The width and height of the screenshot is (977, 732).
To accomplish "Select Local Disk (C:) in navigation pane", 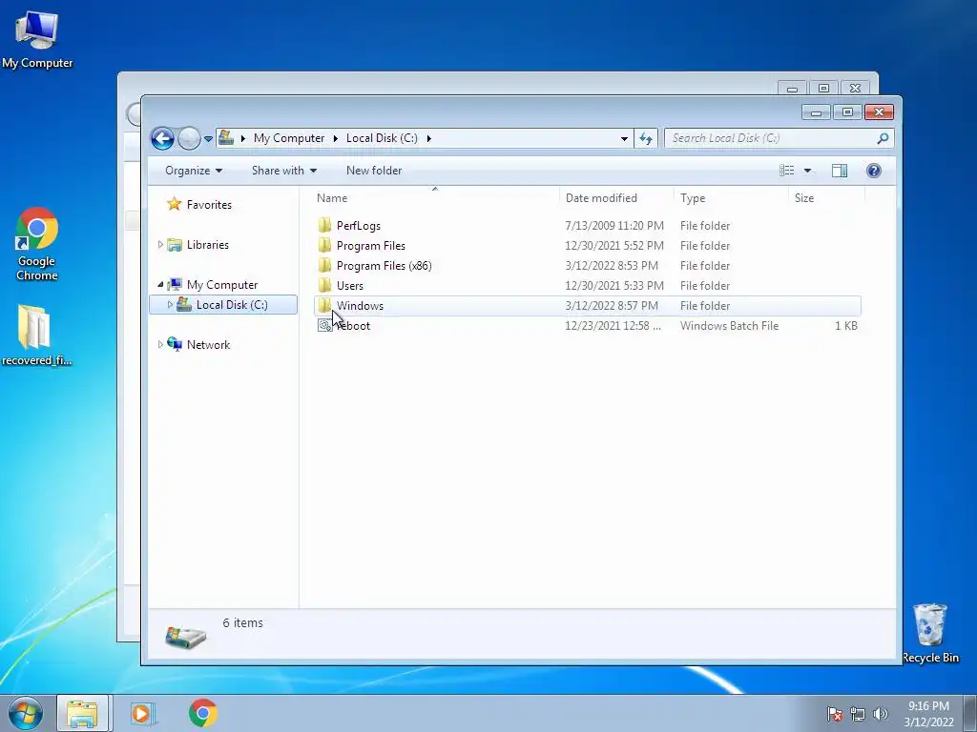I will click(231, 304).
